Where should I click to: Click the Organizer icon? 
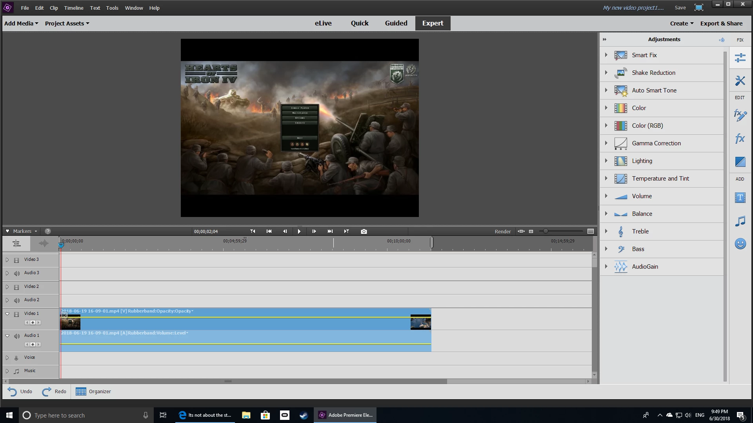[x=81, y=392]
